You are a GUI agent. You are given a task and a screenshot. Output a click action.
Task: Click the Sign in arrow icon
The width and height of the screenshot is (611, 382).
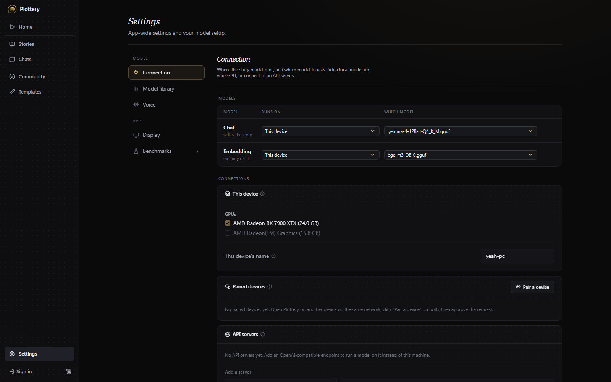pyautogui.click(x=12, y=372)
